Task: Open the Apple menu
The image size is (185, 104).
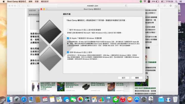Action: (x=4, y=2)
